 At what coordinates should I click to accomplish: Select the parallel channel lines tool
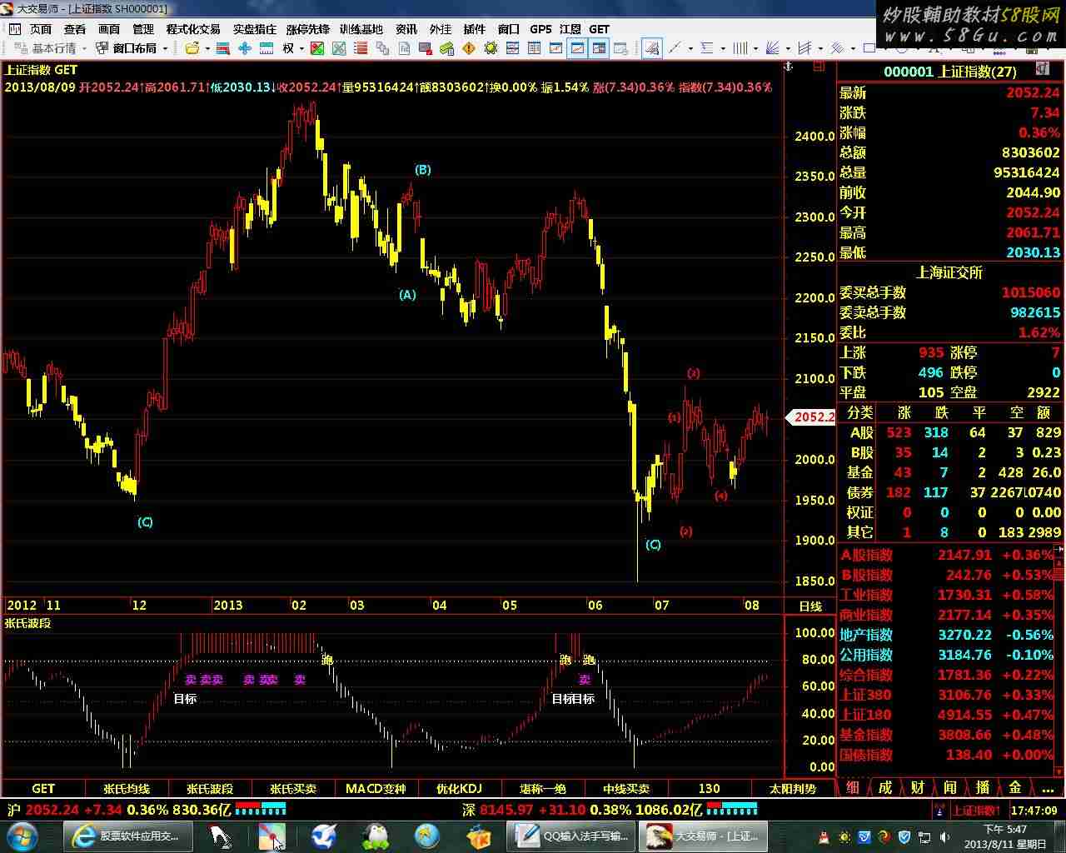pos(804,48)
